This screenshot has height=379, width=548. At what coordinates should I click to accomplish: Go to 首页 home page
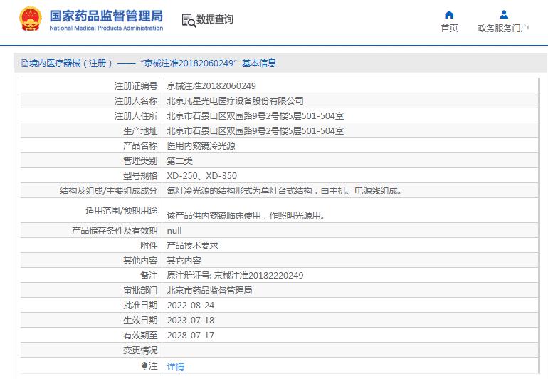point(449,28)
